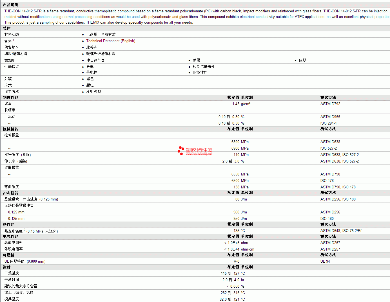This screenshot has height=302, width=390.
Task: Click the 6550 MPa flexural modulus value
Action: (x=240, y=174)
